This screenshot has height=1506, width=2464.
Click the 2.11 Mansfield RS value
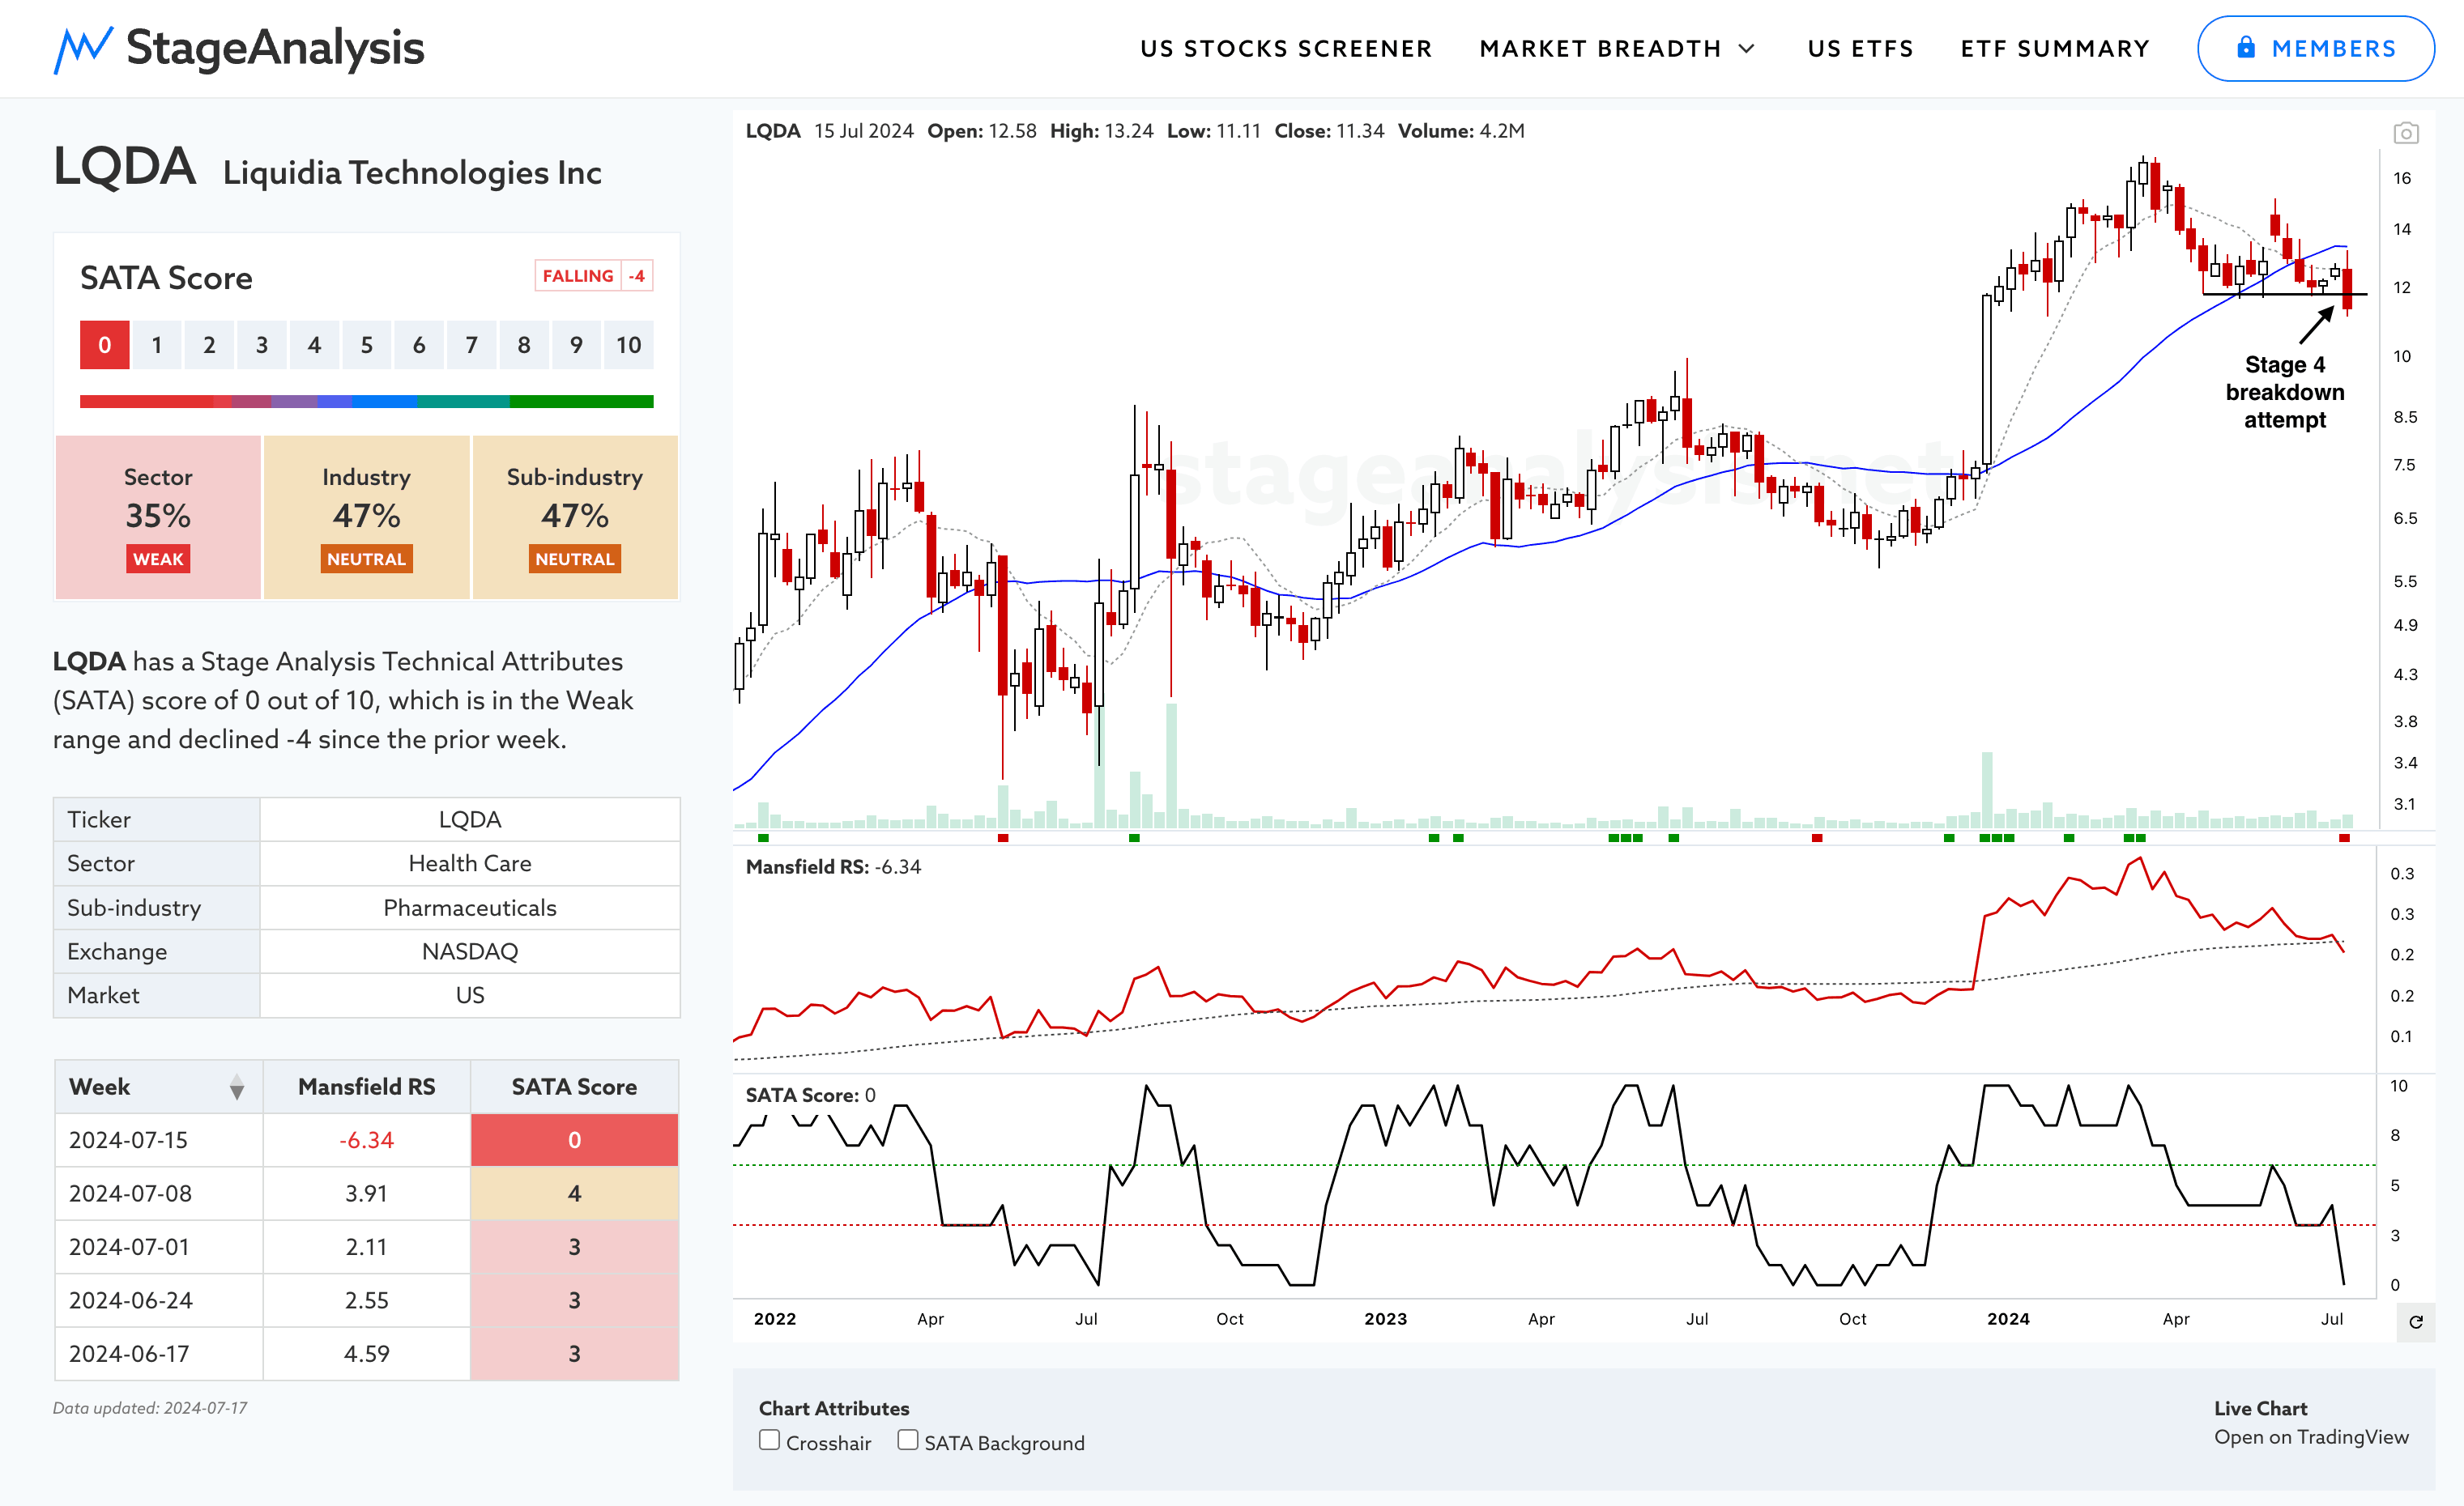click(x=366, y=1247)
